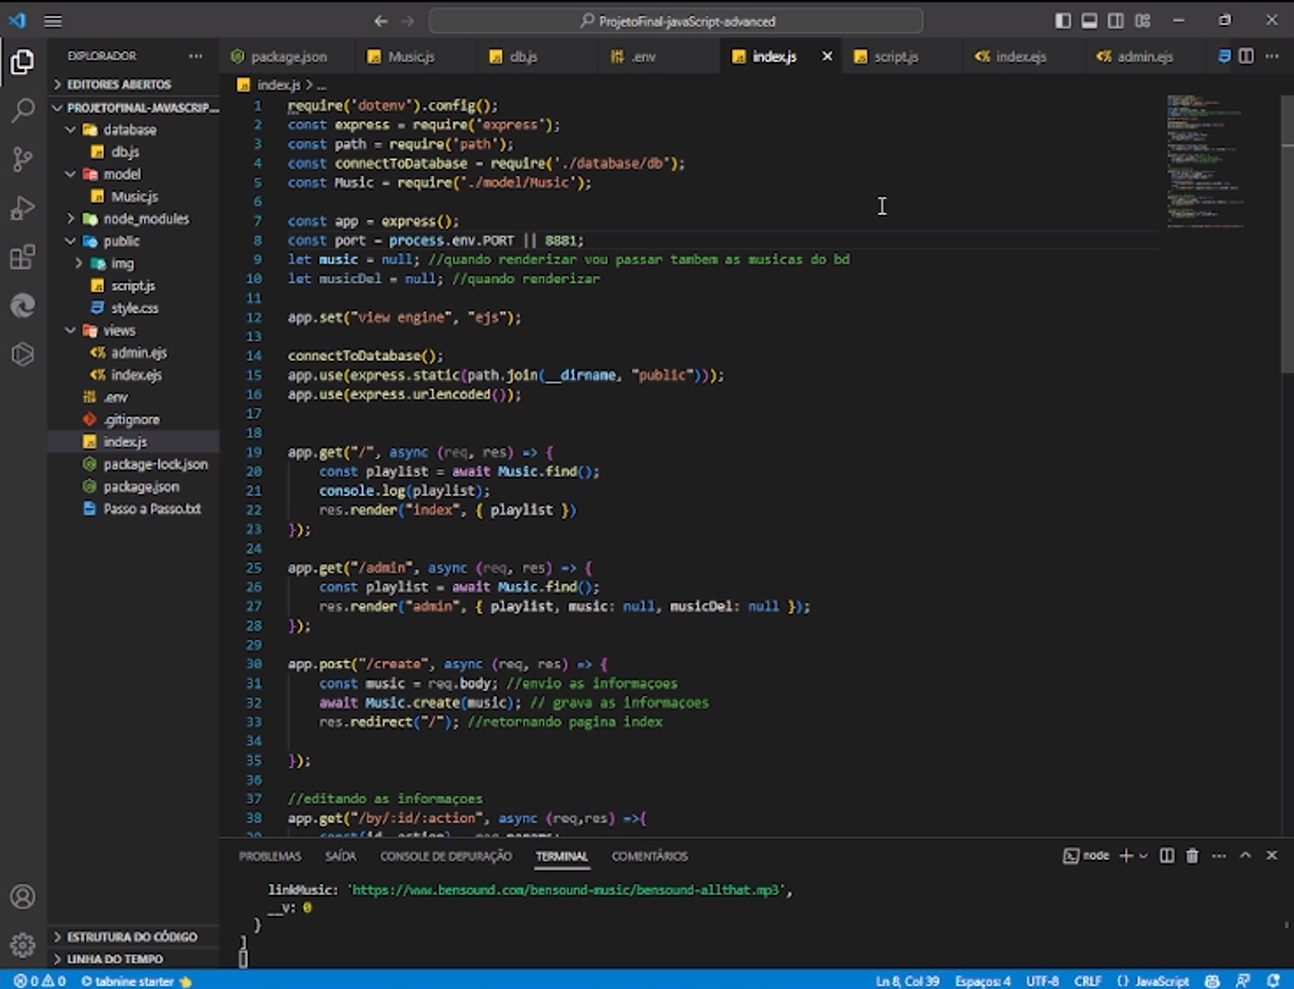Switch to the script.js editor tab

(895, 57)
